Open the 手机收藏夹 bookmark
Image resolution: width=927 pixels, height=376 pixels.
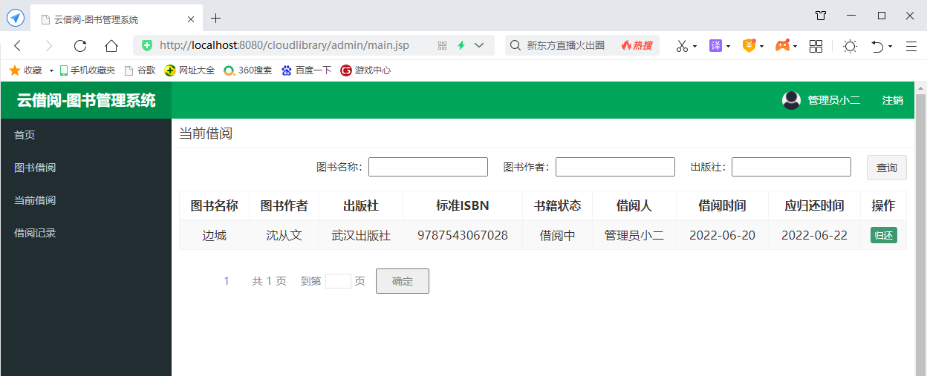[x=88, y=70]
